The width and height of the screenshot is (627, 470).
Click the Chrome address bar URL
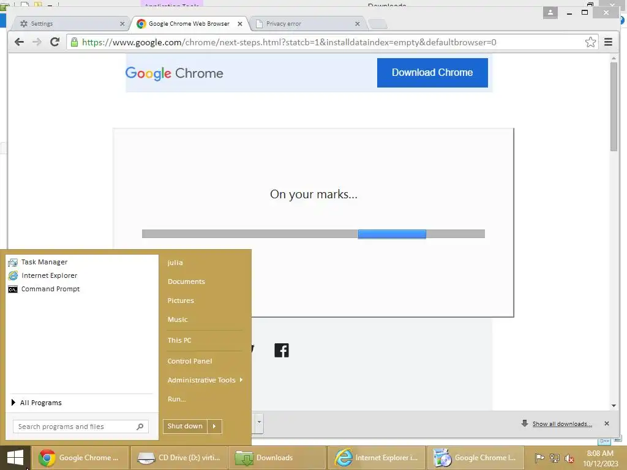tap(289, 42)
